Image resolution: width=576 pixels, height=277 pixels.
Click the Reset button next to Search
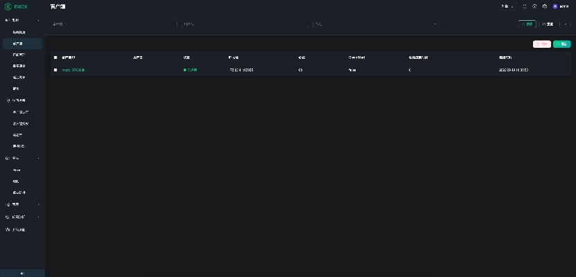point(548,24)
